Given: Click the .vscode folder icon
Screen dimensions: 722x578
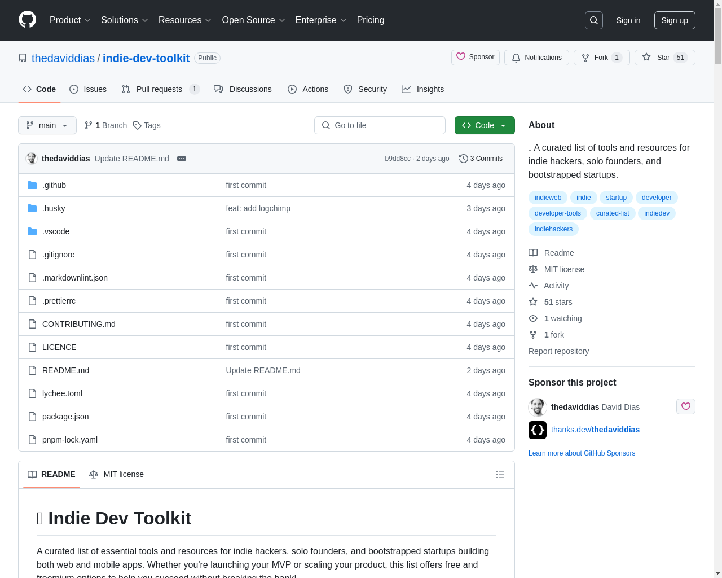Looking at the screenshot, I should click(x=32, y=231).
